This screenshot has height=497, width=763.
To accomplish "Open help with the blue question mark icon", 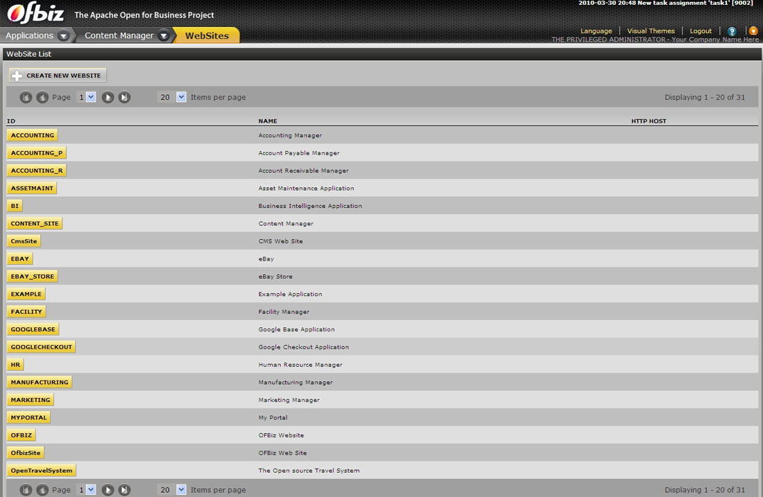I will [732, 31].
